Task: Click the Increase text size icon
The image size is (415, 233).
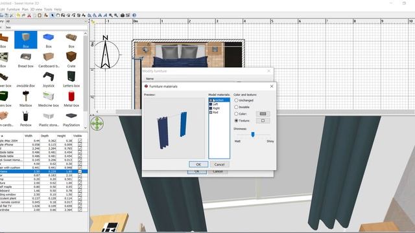Action: (x=89, y=16)
